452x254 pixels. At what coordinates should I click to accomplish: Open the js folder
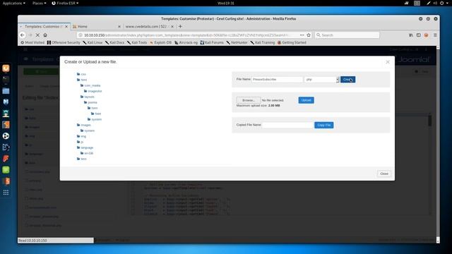click(80, 142)
